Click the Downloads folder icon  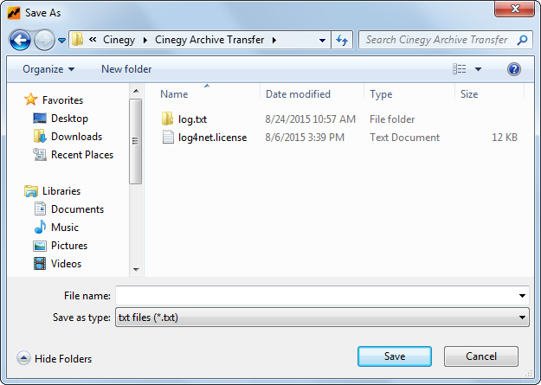coord(40,137)
